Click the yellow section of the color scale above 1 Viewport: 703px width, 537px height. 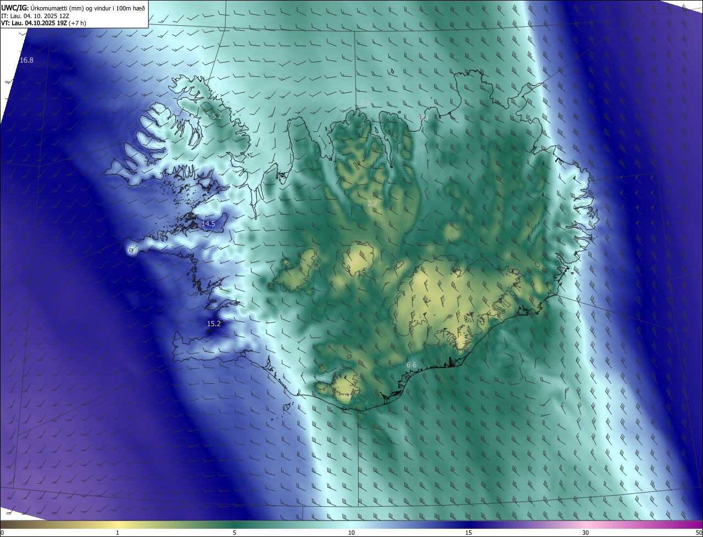point(118,524)
